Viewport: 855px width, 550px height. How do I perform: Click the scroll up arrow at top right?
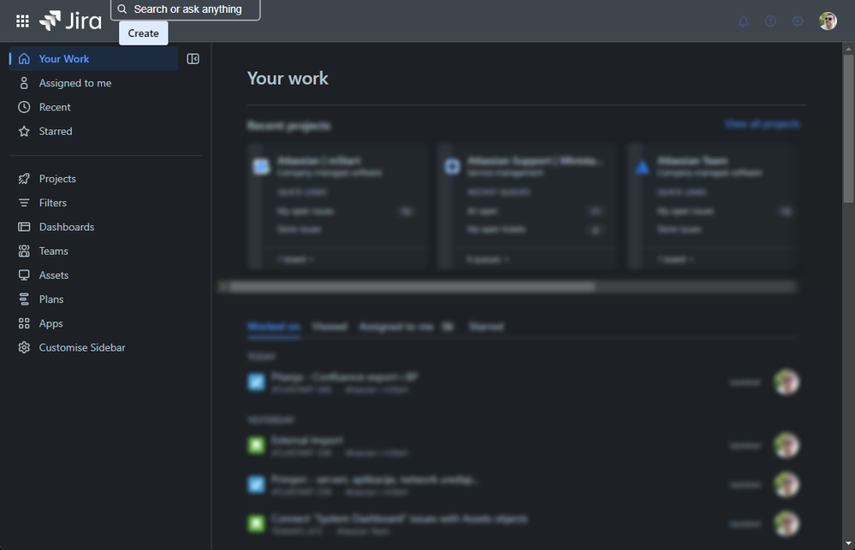tap(848, 49)
